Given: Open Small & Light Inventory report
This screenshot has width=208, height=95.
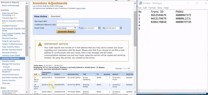Looking at the screenshot, I should pyautogui.click(x=11, y=41).
